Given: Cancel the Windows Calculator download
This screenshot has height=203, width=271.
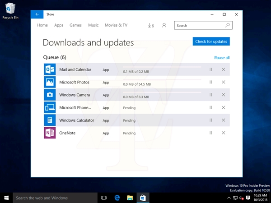Looking at the screenshot, I should 223,120.
